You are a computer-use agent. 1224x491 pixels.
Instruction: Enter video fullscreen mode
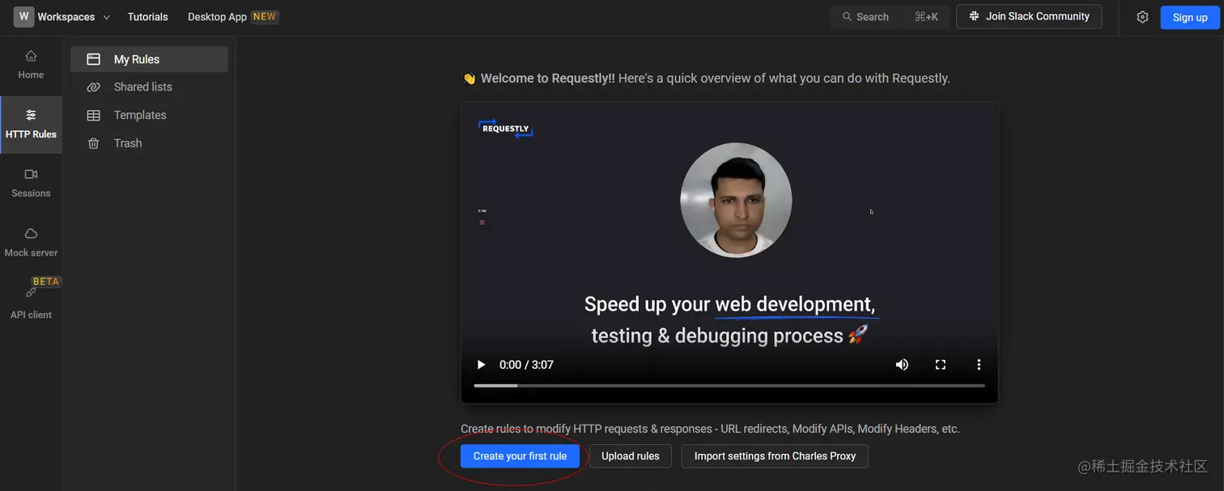(941, 365)
